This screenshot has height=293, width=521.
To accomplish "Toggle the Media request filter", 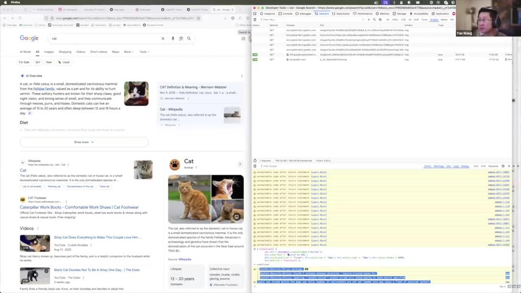I will click(444, 20).
